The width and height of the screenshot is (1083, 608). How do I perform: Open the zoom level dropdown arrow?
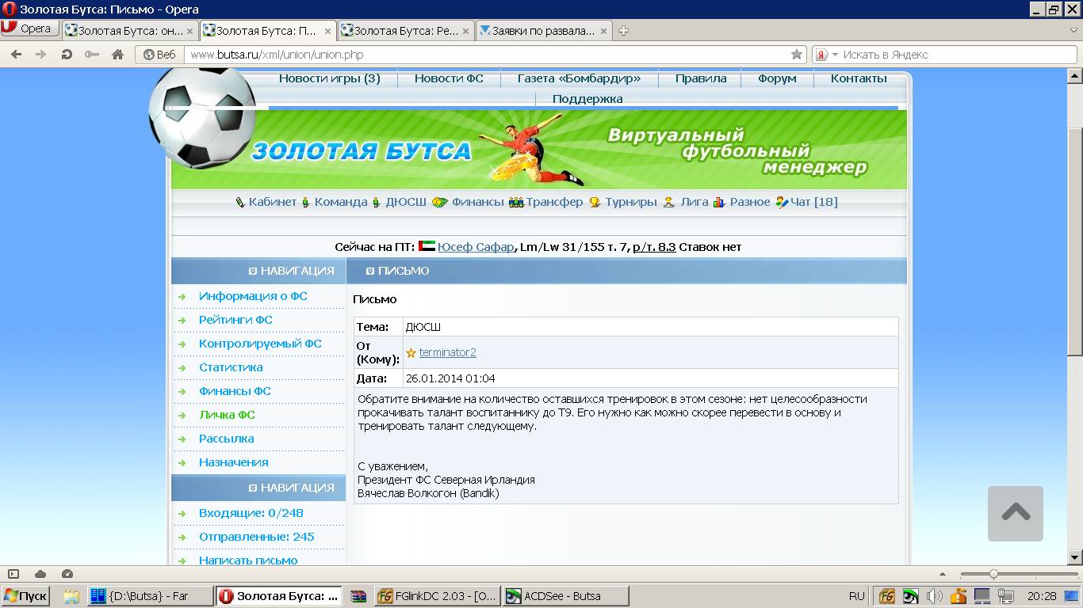943,574
